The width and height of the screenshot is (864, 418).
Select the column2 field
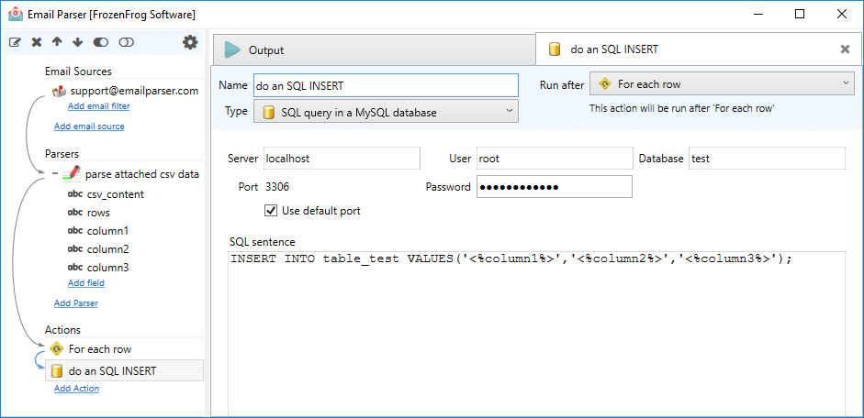click(108, 249)
